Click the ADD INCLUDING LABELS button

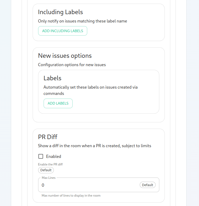(63, 31)
